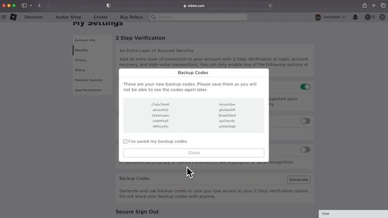Click the backup code starting with ykvzc
This screenshot has width=388, height=218.
[x=160, y=110]
